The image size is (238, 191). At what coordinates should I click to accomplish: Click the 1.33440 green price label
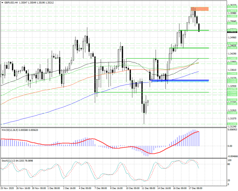(x=232, y=73)
